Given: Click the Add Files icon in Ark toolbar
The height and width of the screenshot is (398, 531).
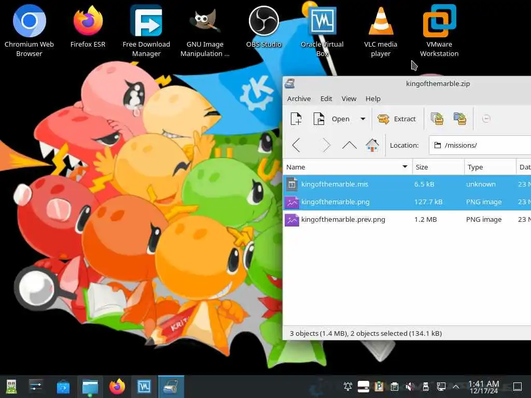Looking at the screenshot, I should point(437,119).
